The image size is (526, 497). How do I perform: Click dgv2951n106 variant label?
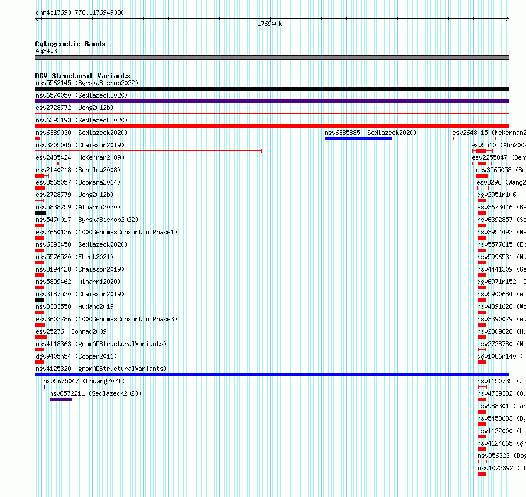pos(502,195)
